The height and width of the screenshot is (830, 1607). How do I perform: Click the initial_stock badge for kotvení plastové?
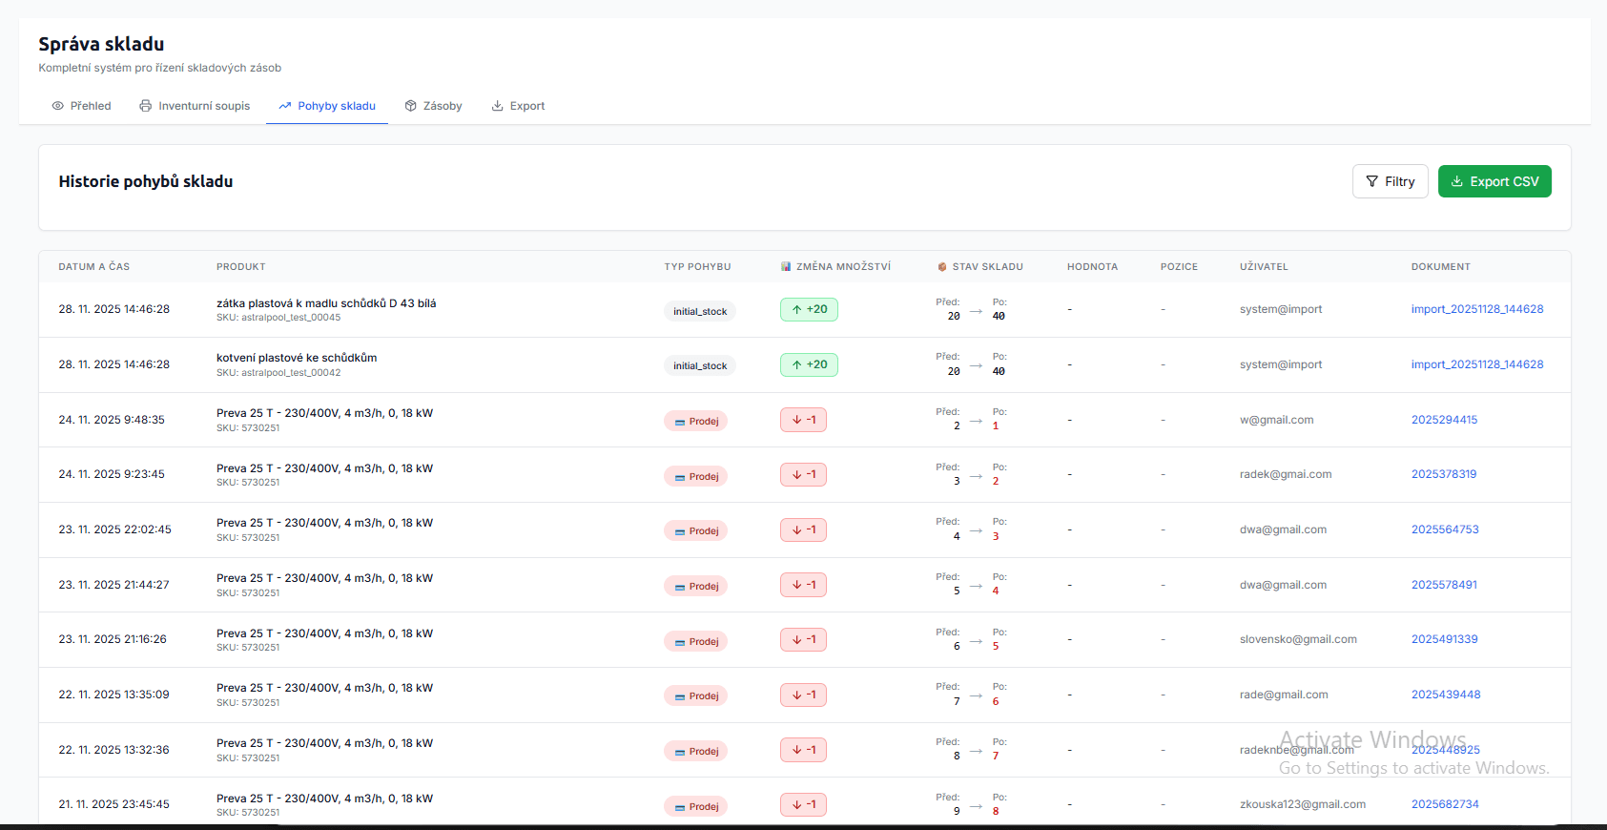700,366
